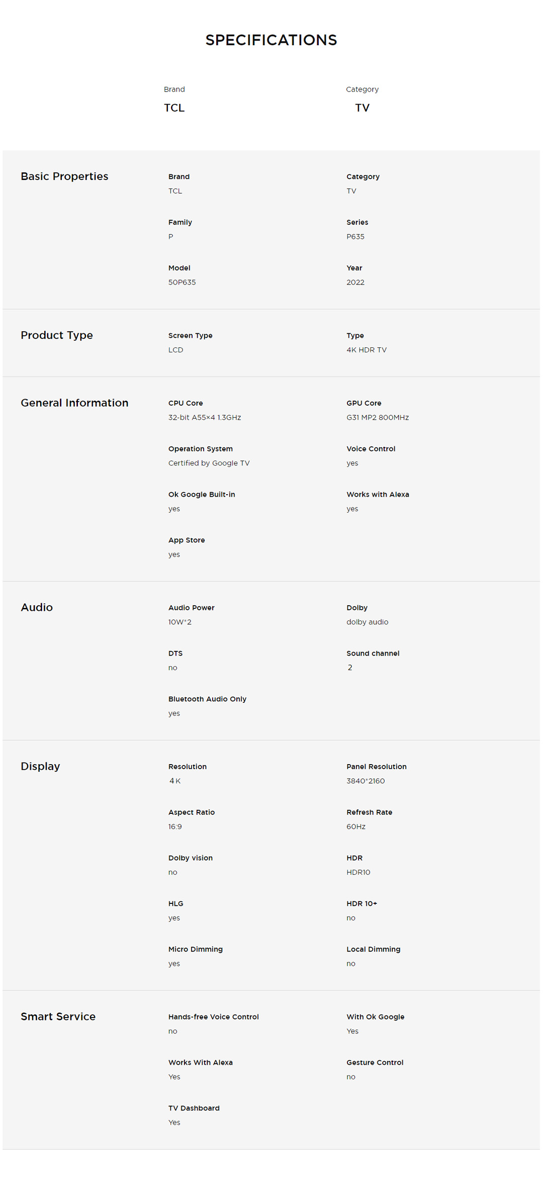This screenshot has width=543, height=1204.
Task: Click the 2022 year value
Action: [355, 283]
